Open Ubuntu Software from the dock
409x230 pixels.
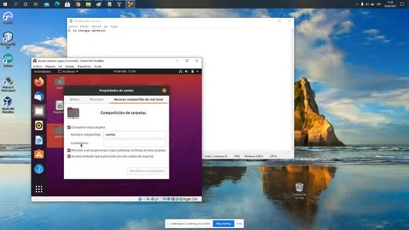coord(39,155)
